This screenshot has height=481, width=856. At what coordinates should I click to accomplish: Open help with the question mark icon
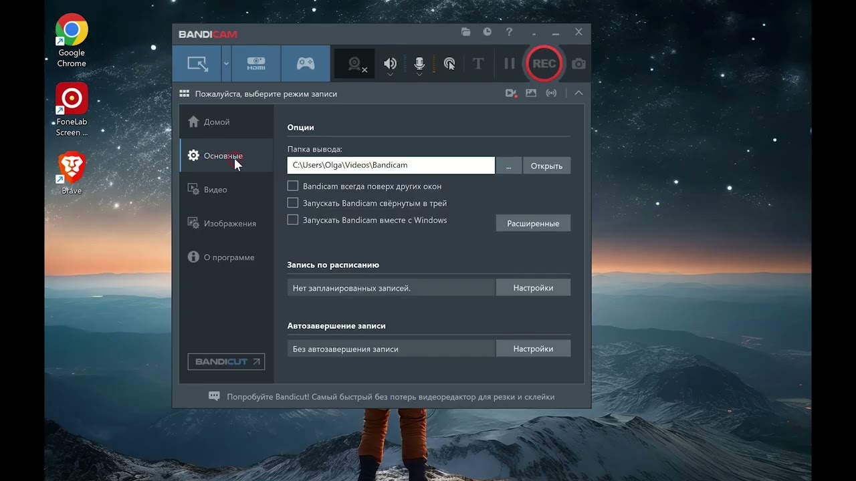pos(509,31)
